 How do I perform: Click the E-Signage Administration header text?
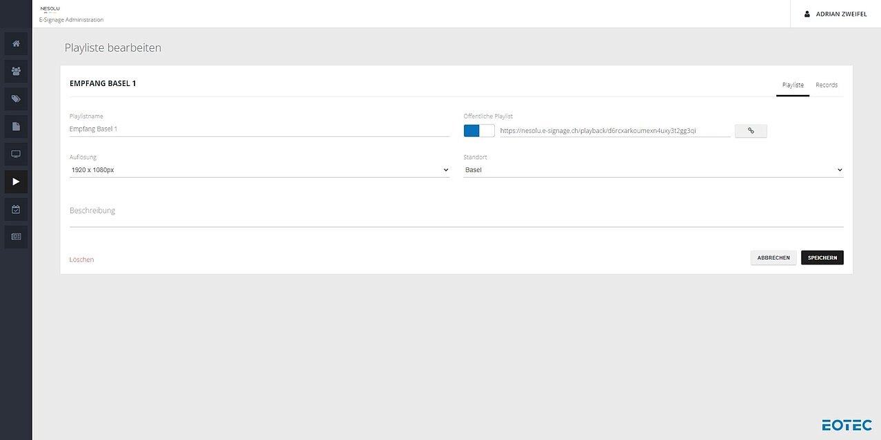(72, 20)
